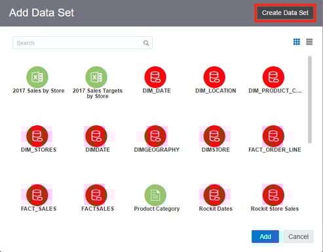Focus the Search input field
The image size is (323, 252).
83,43
